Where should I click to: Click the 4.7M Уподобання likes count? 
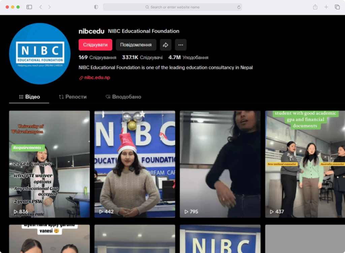click(x=188, y=58)
